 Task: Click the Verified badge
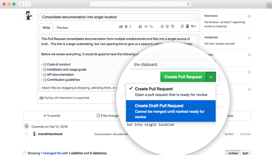click(229, 134)
